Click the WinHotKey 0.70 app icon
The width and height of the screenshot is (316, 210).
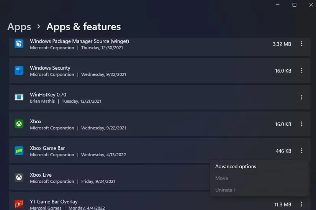pyautogui.click(x=19, y=97)
